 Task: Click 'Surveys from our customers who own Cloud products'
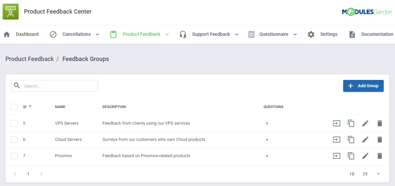(154, 140)
